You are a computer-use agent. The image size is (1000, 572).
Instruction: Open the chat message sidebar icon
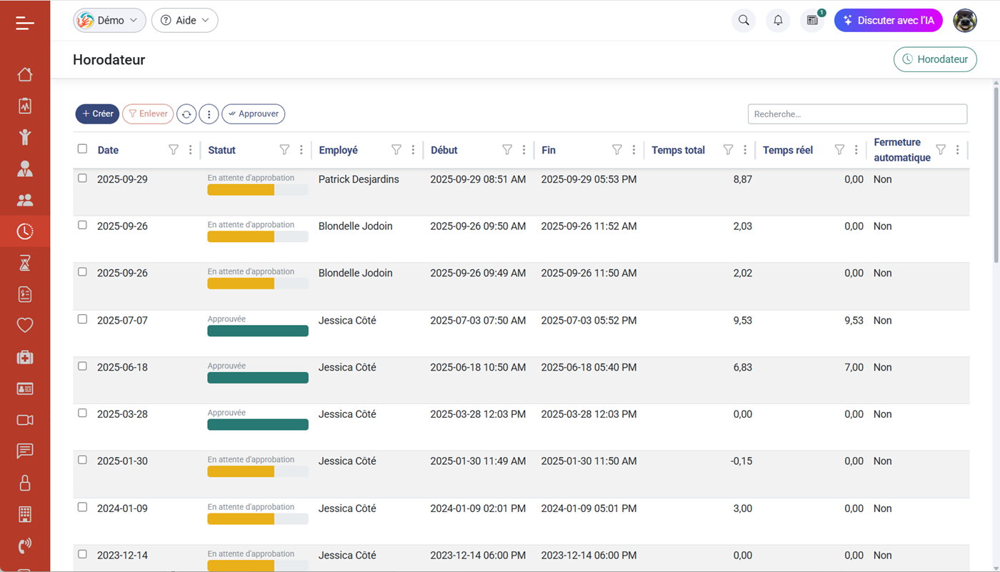[x=25, y=451]
